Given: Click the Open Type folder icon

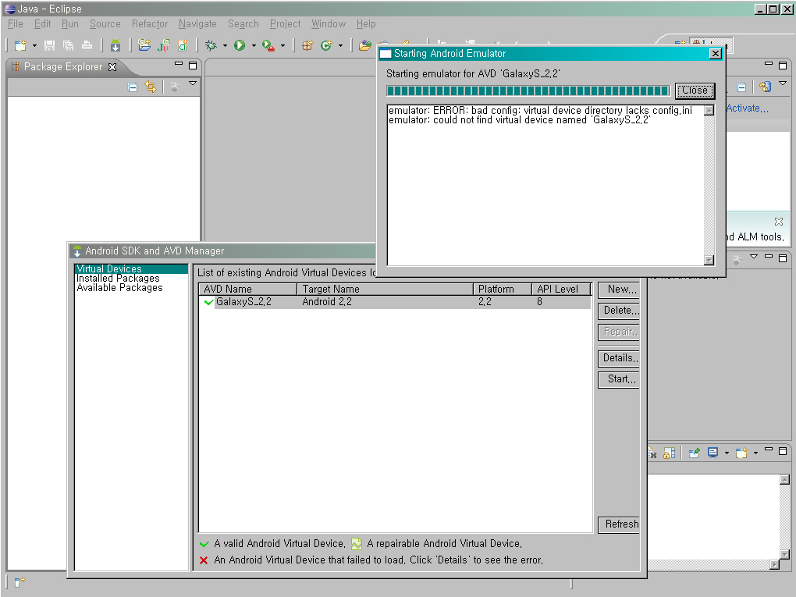Looking at the screenshot, I should tap(365, 46).
